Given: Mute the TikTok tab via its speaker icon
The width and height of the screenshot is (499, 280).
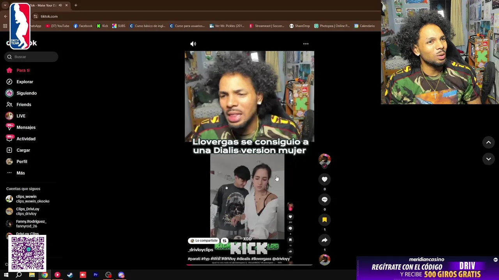Looking at the screenshot, I should (60, 5).
